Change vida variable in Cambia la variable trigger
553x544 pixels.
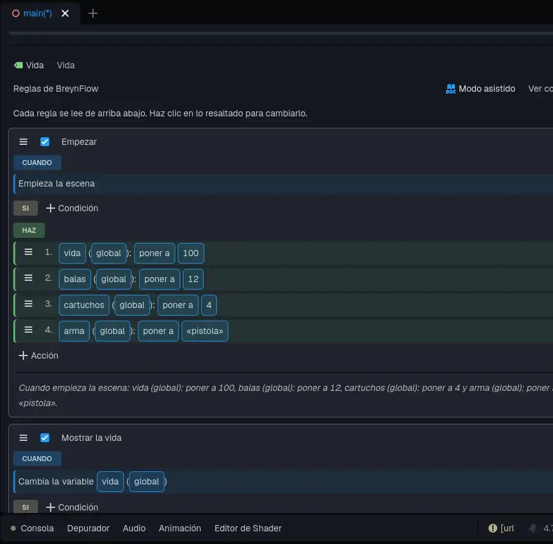[x=110, y=481]
